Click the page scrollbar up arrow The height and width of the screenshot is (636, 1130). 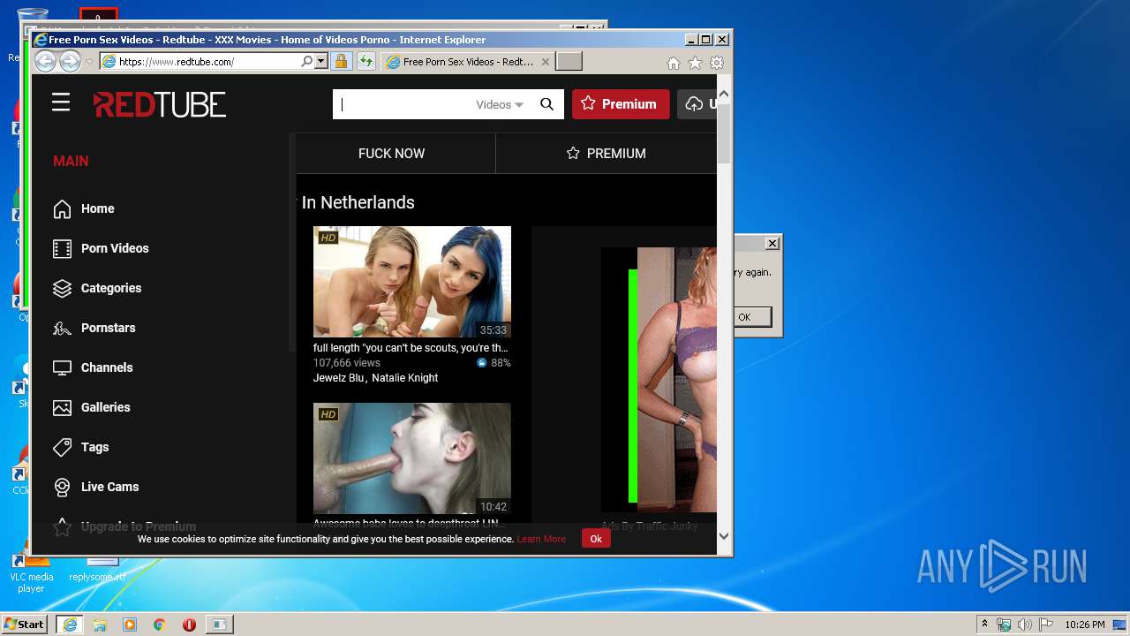724,94
